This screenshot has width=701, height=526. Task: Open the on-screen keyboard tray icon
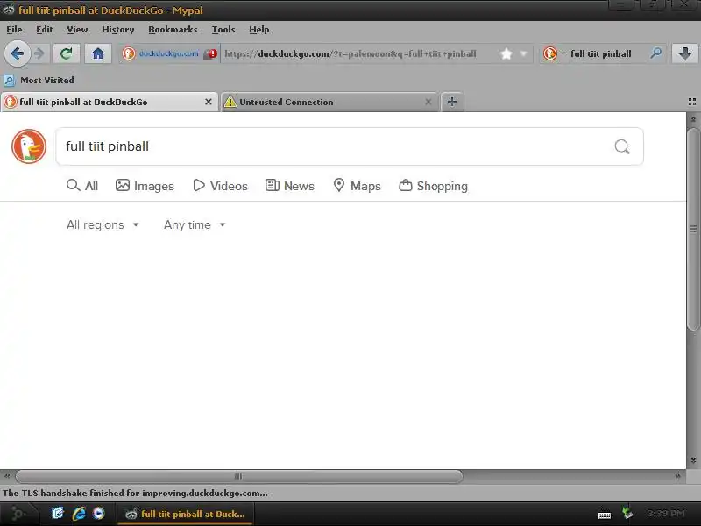[605, 515]
